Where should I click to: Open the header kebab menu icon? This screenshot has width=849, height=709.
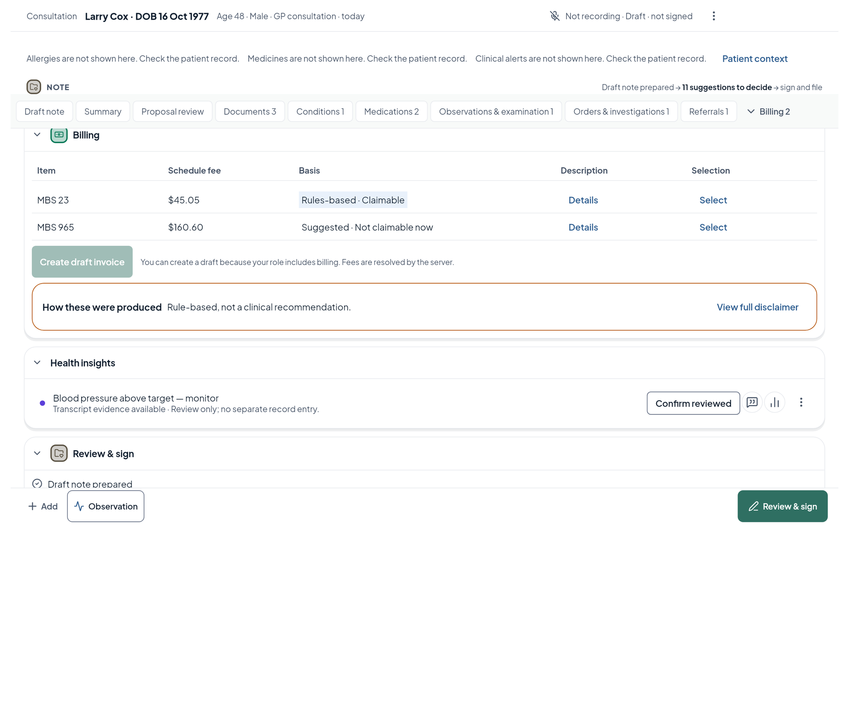pyautogui.click(x=714, y=16)
